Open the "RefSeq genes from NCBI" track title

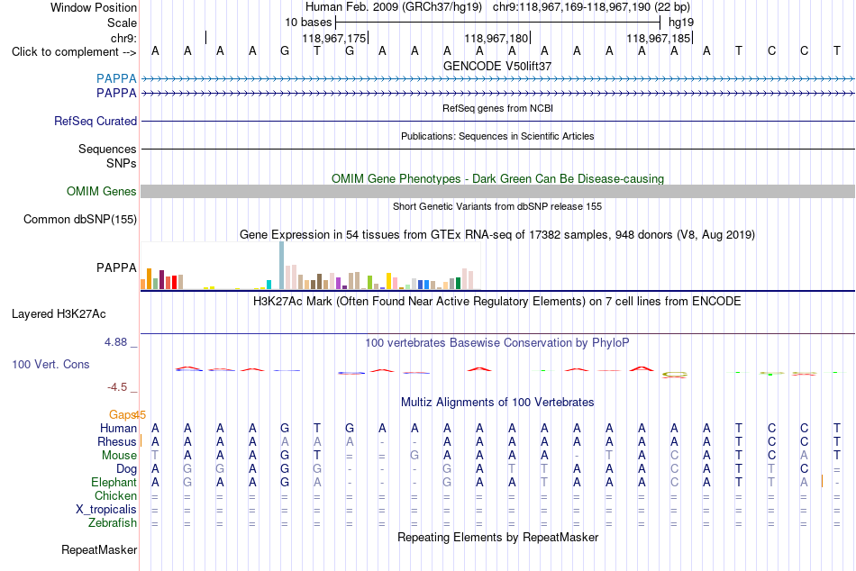[497, 108]
